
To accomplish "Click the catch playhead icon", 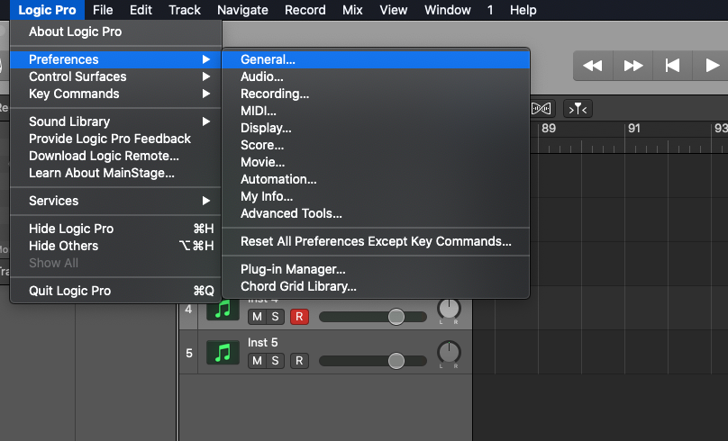I will 578,109.
